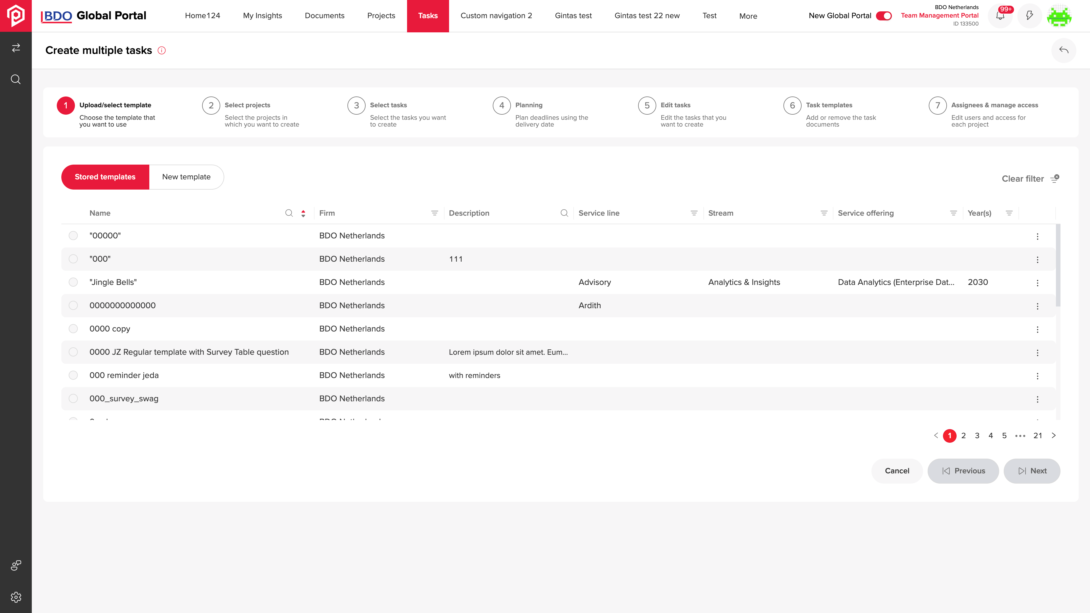Select the "00000" template radio

coord(73,236)
